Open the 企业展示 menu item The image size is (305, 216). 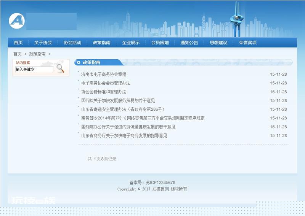coord(131,43)
